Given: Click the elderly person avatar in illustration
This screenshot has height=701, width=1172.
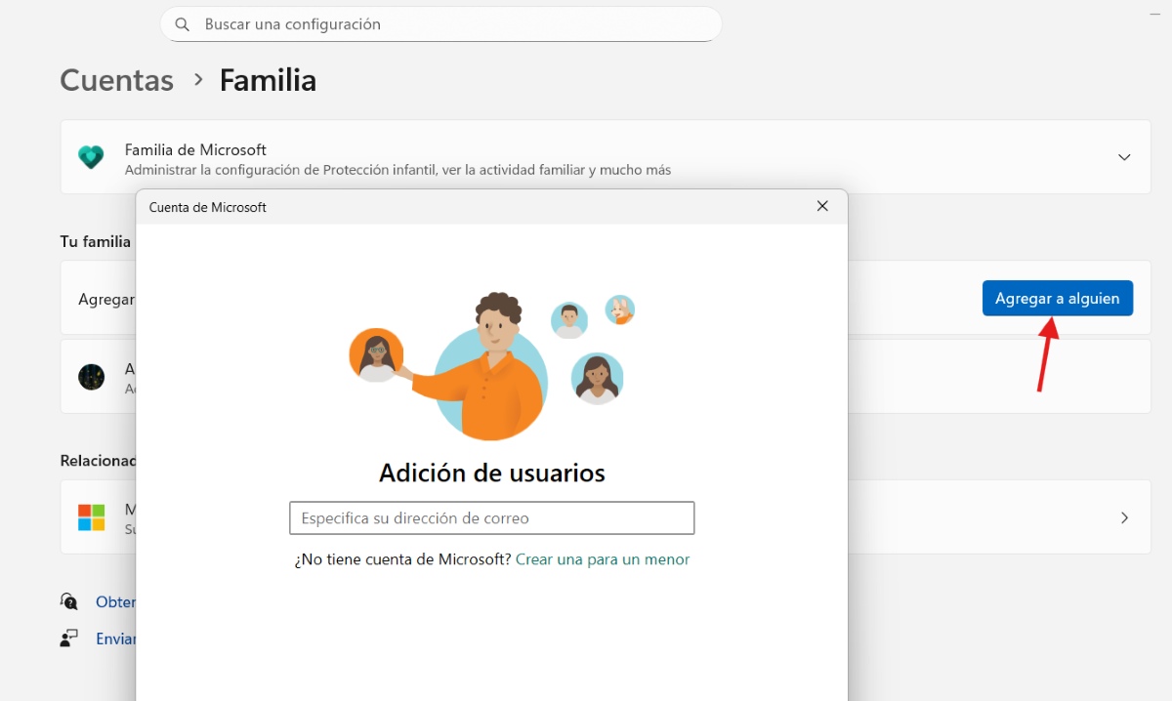Looking at the screenshot, I should 619,310.
